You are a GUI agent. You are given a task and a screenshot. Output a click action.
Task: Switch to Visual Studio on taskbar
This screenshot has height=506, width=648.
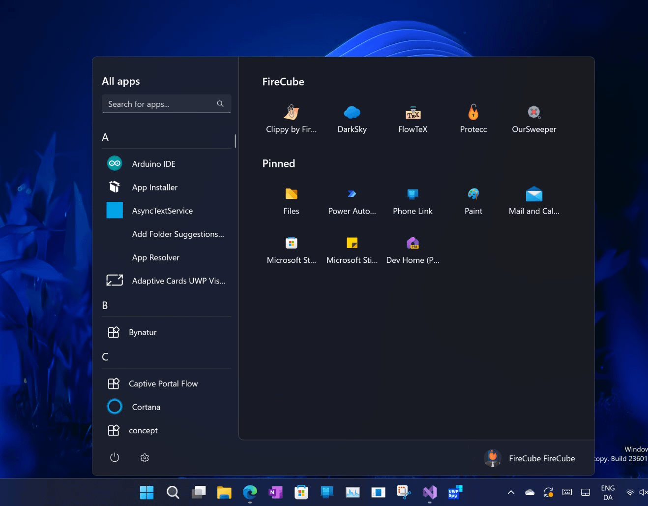(x=430, y=492)
